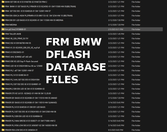Click folder icon of FRM3 PL2 XE 6135 9249081-01
The height and width of the screenshot is (132, 167).
[x=3, y=84]
